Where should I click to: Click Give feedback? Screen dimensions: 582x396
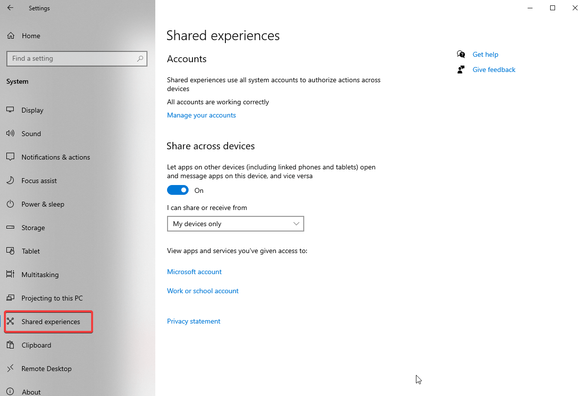click(x=493, y=70)
